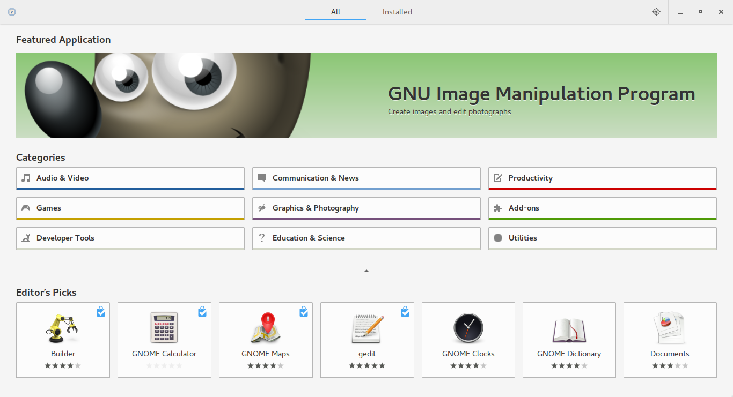Click the "Featured Application" heading

[63, 40]
